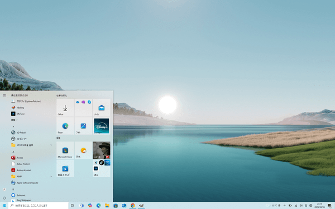
Task: Open volume control tray icon
Action: tap(301, 206)
